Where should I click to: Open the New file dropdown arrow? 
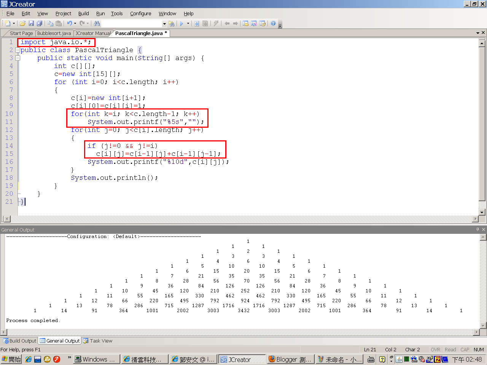tap(14, 24)
